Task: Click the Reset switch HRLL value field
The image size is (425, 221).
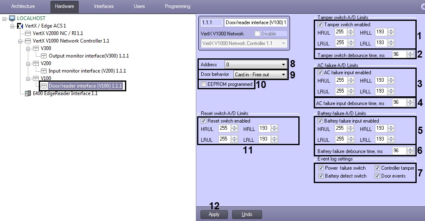Action: 265,128
